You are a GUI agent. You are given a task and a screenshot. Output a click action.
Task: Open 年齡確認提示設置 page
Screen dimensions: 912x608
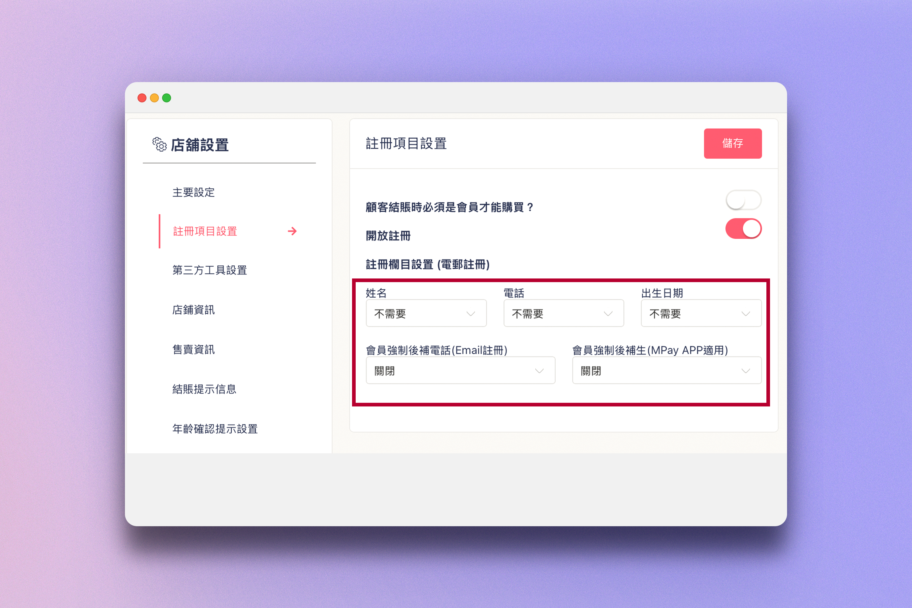pos(215,429)
